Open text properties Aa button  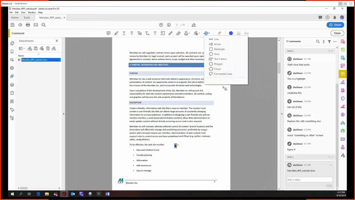coord(246,33)
